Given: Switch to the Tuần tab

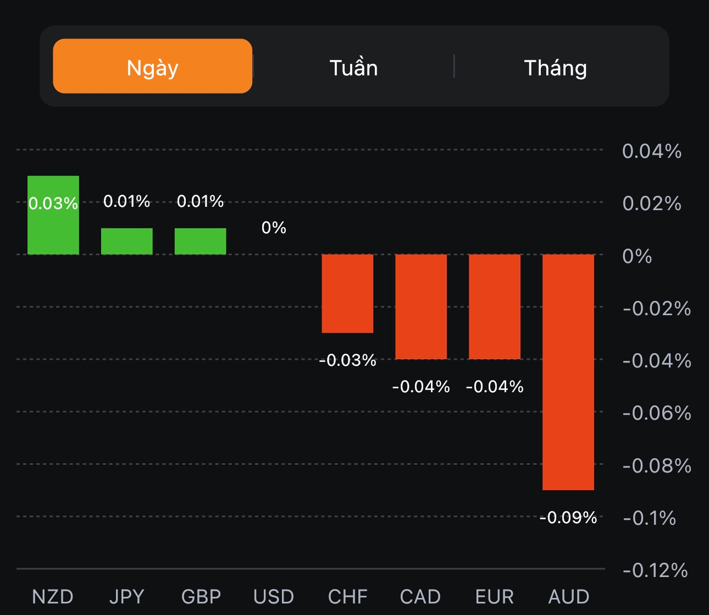Looking at the screenshot, I should (x=353, y=68).
